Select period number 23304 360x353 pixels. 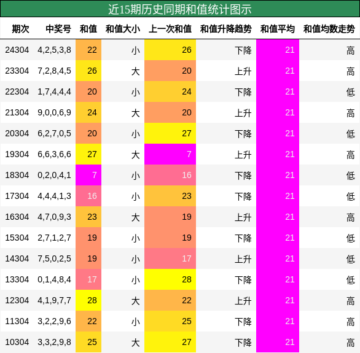17,71
